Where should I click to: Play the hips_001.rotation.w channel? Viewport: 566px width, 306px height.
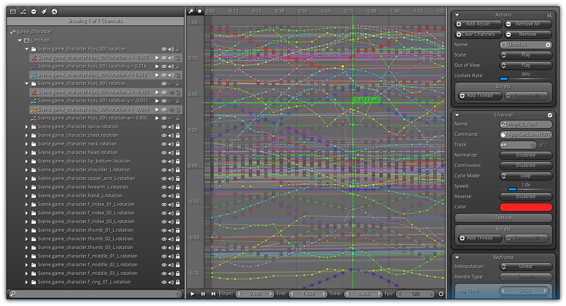[157, 118]
